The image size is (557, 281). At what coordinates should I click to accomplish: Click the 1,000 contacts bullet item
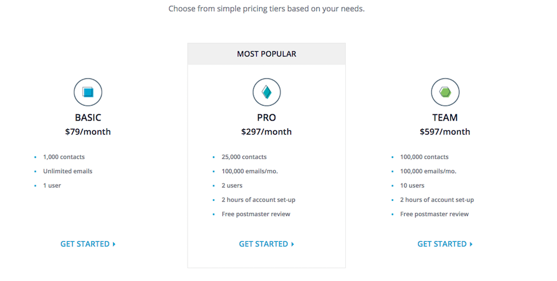point(64,157)
